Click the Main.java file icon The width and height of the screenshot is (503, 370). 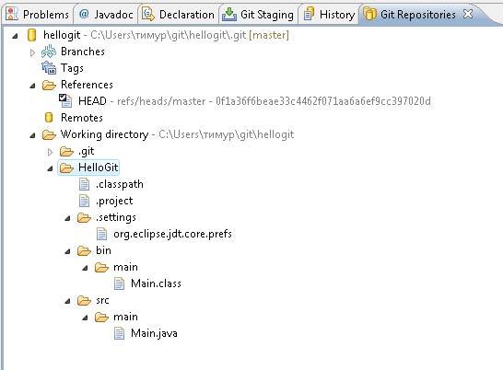coord(119,333)
